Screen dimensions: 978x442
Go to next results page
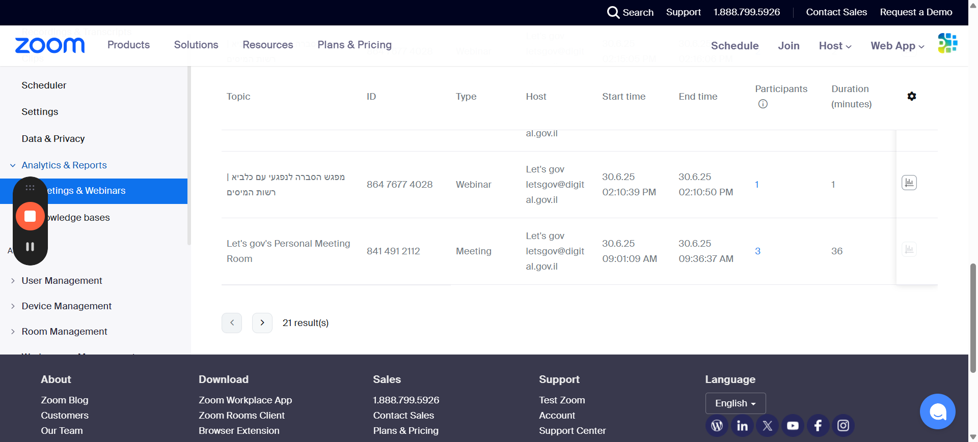(262, 323)
